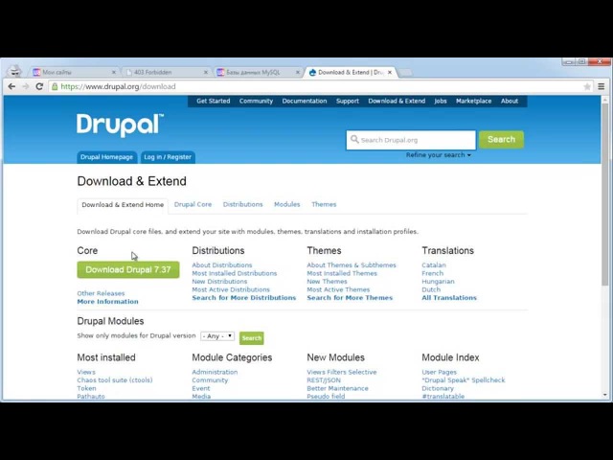Expand the Refine your search dropdown
Image resolution: width=613 pixels, height=460 pixels.
click(439, 155)
